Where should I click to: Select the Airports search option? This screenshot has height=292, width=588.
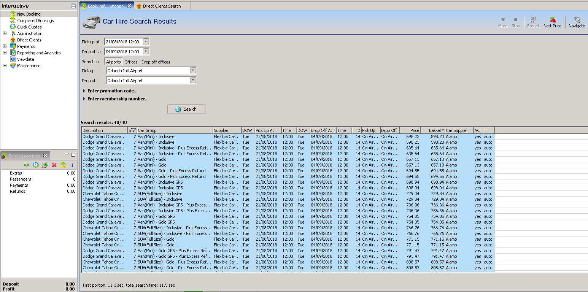pyautogui.click(x=113, y=62)
